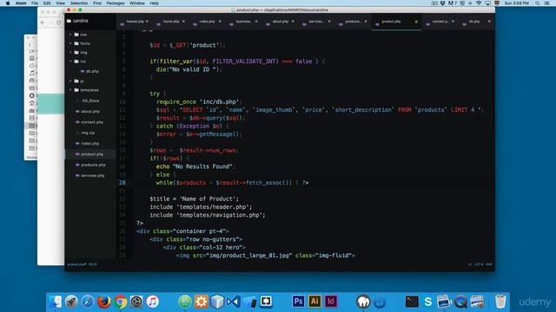Screen dimensions: 556x312
Task: Switch to the db.php tab
Action: click(475, 22)
